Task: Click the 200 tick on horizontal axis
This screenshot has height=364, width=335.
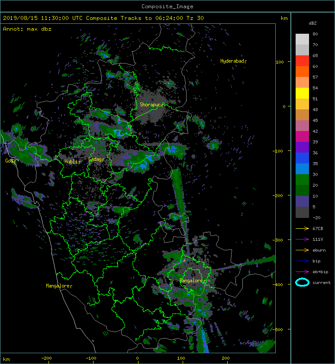Action: (x=225, y=358)
